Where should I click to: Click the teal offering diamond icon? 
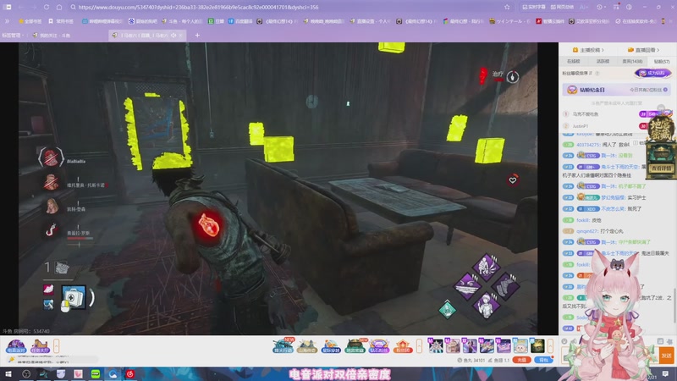tap(448, 309)
